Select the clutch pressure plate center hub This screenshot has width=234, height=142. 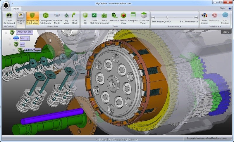(x=113, y=84)
